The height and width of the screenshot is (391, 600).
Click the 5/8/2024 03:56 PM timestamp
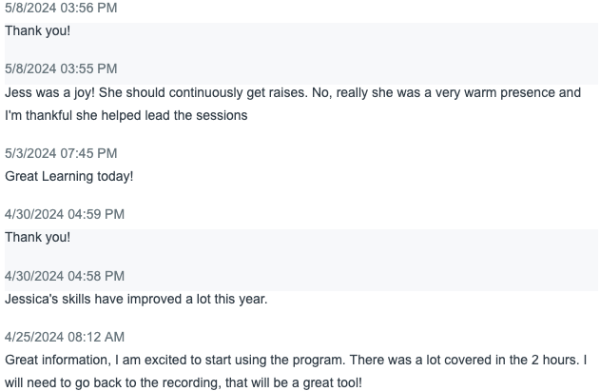(61, 8)
